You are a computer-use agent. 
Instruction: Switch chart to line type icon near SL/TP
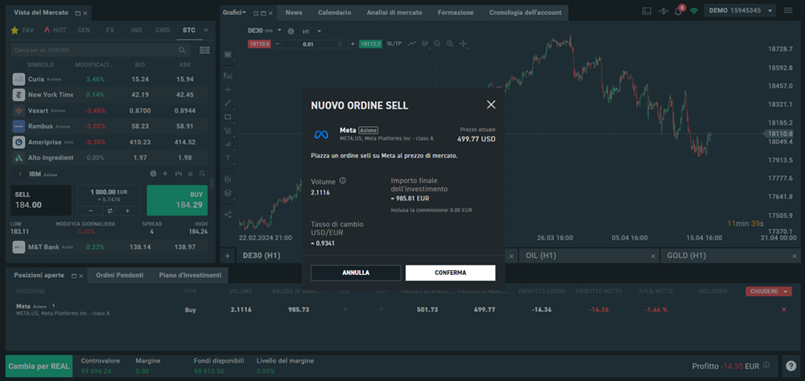[411, 44]
